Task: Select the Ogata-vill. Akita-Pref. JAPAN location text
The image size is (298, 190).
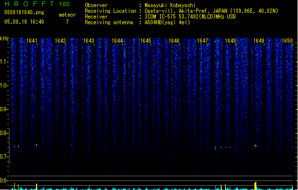Action: (x=211, y=11)
